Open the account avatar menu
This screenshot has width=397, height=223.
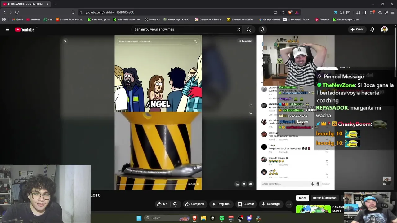(x=384, y=29)
